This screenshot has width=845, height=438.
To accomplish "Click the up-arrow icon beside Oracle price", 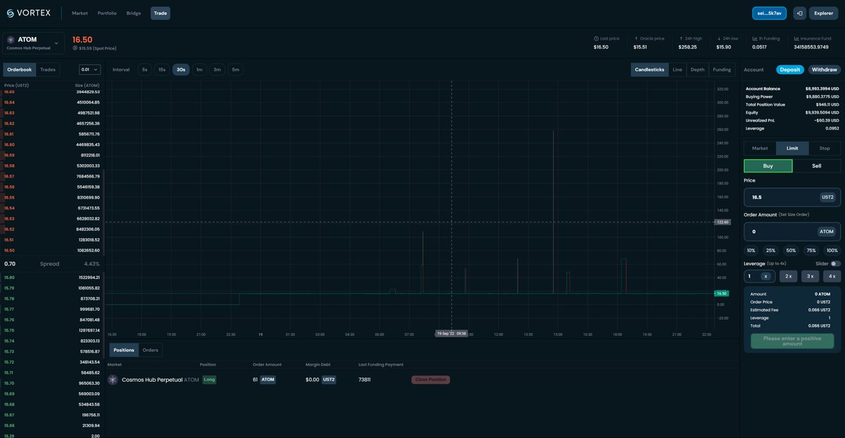I will click(x=636, y=39).
